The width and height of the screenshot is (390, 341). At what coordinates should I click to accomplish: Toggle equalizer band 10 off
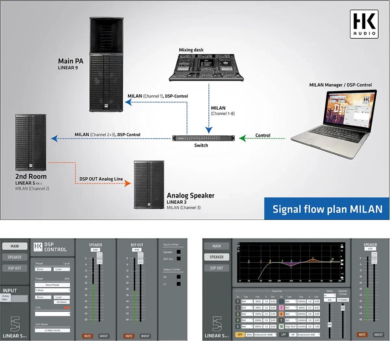click(281, 326)
